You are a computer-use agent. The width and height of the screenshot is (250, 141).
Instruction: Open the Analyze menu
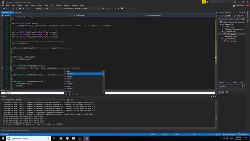click(67, 5)
